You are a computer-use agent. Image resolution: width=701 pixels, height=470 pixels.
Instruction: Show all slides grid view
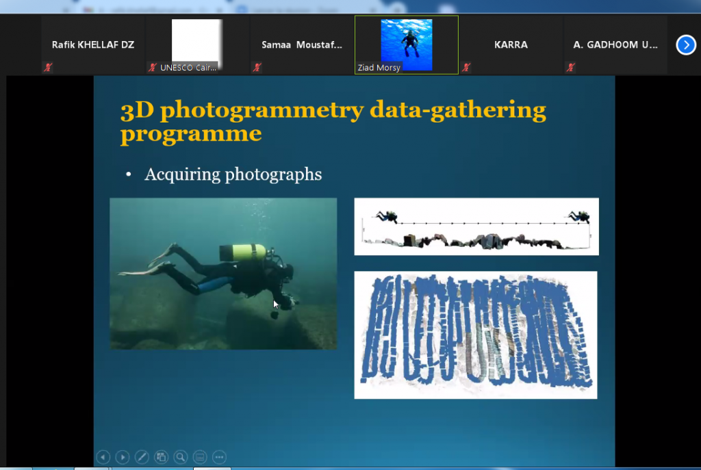[x=162, y=457]
